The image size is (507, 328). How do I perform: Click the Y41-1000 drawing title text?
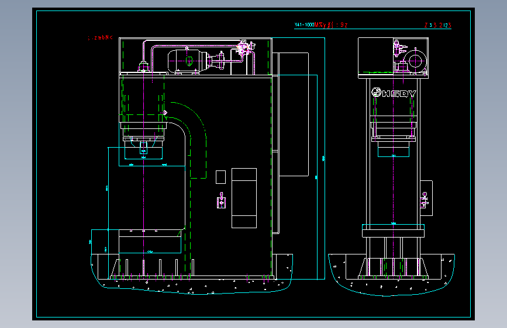coord(321,25)
